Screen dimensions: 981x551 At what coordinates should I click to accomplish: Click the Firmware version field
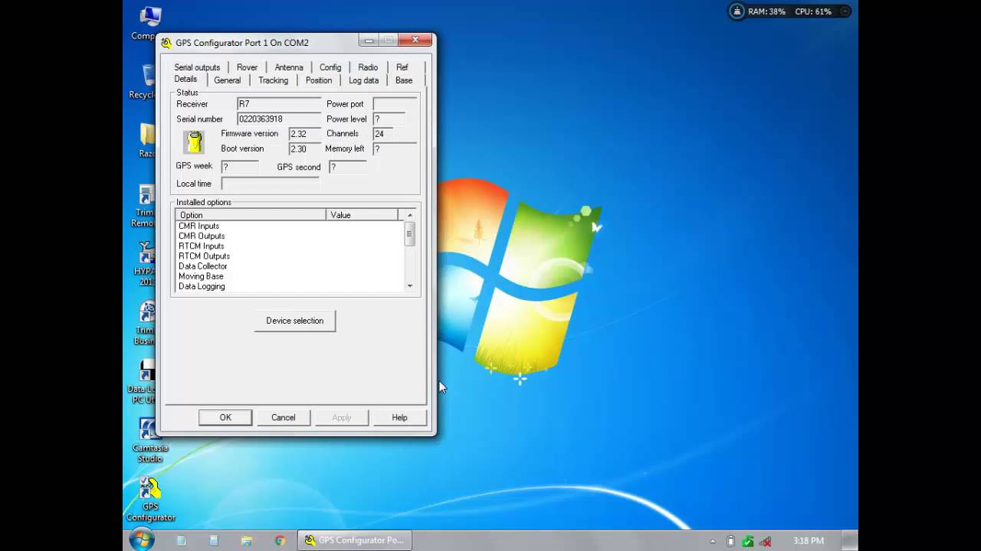click(304, 134)
